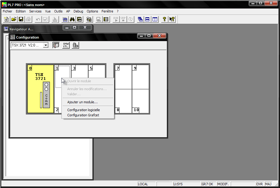Maximize the Navigateur A... window
The image size is (280, 188).
75,27
